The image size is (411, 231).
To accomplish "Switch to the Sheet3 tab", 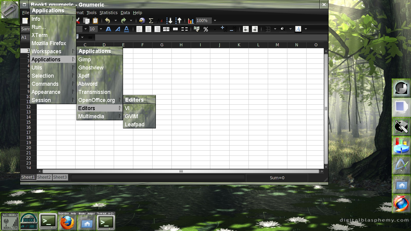I will click(x=60, y=177).
